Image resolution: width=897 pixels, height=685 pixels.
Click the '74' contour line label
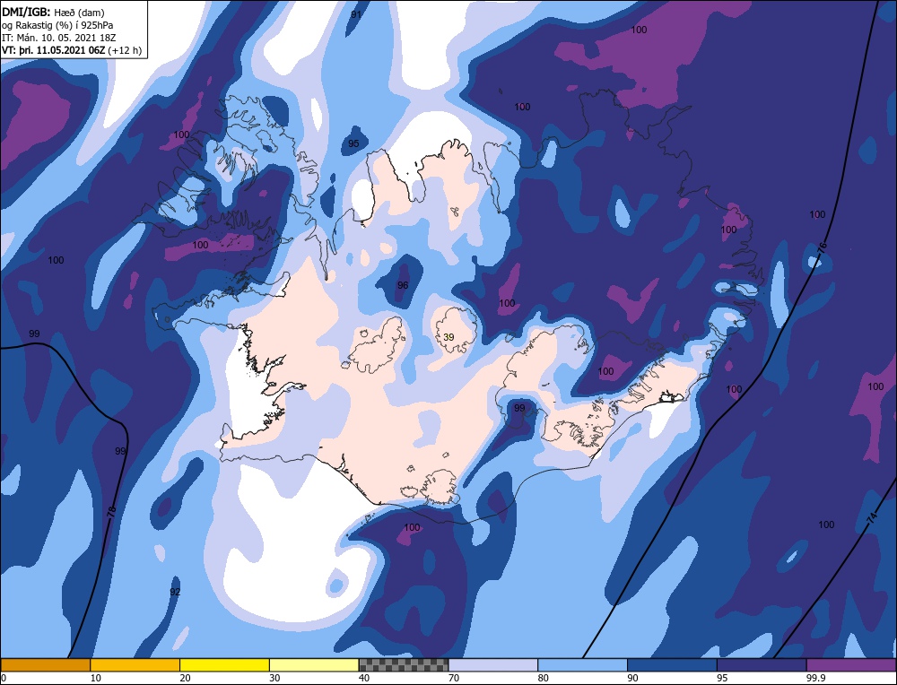tap(871, 518)
